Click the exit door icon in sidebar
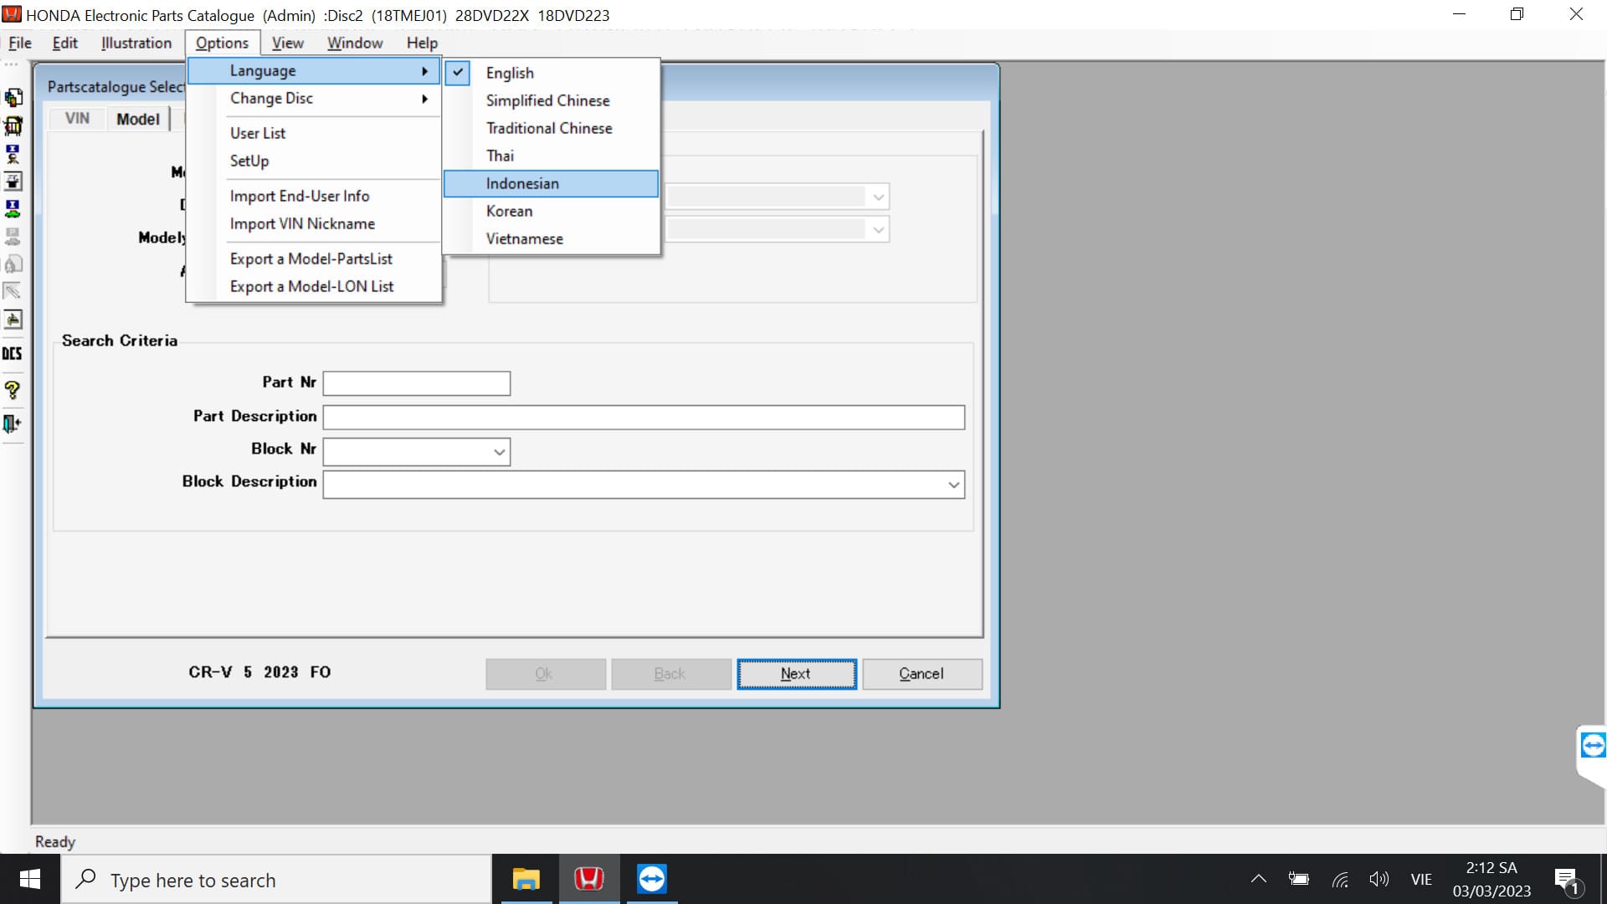The image size is (1607, 904). [13, 424]
